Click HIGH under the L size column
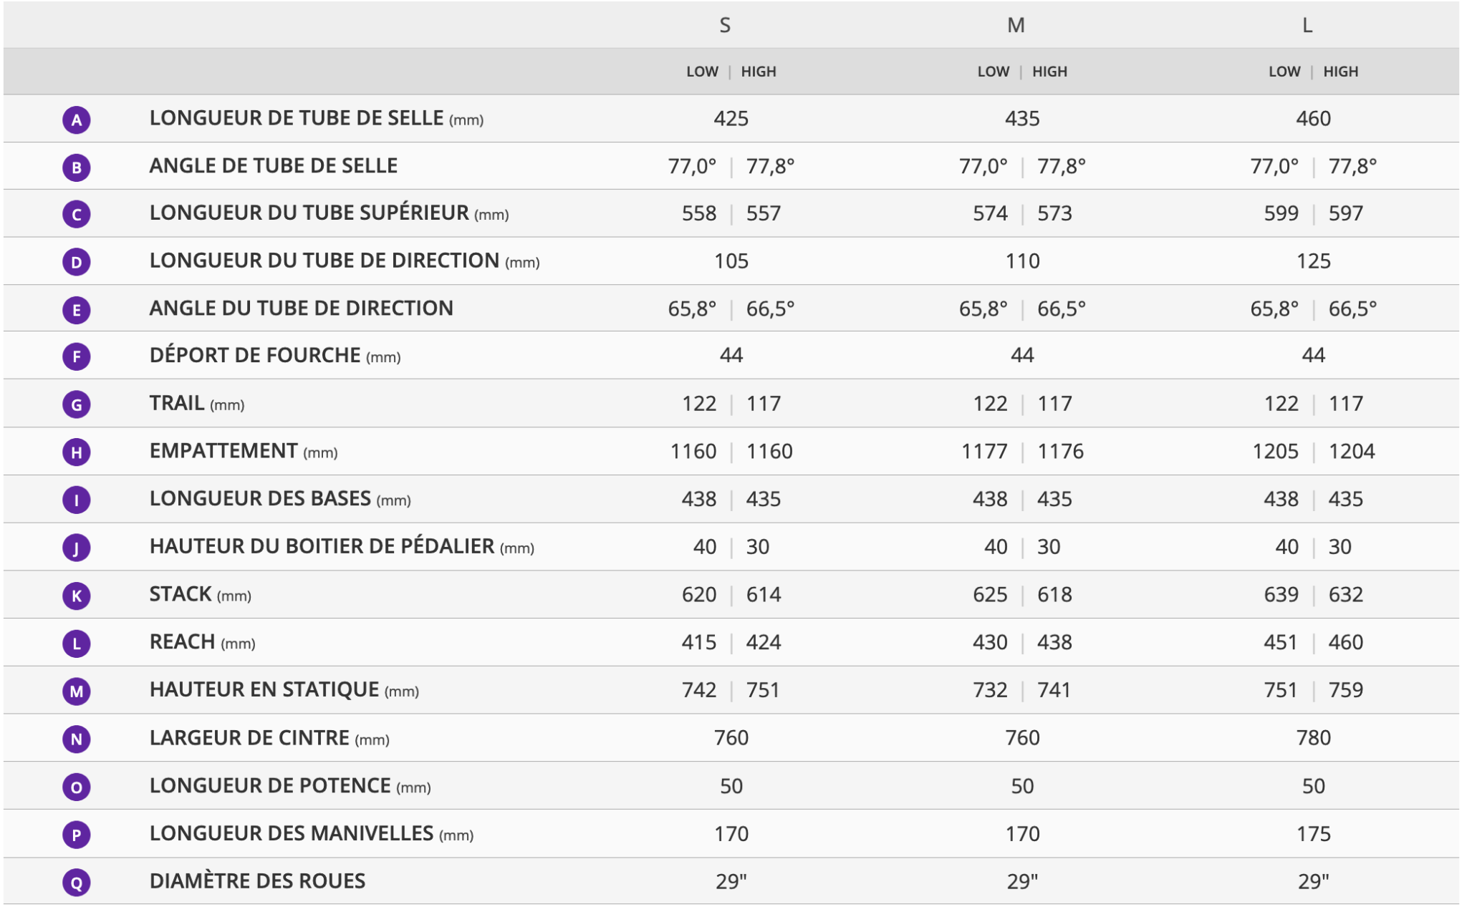1467x912 pixels. (1340, 72)
